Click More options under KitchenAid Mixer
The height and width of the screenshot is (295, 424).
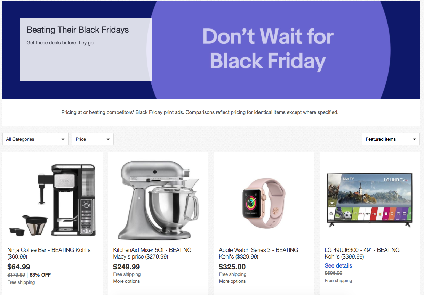[x=127, y=281]
